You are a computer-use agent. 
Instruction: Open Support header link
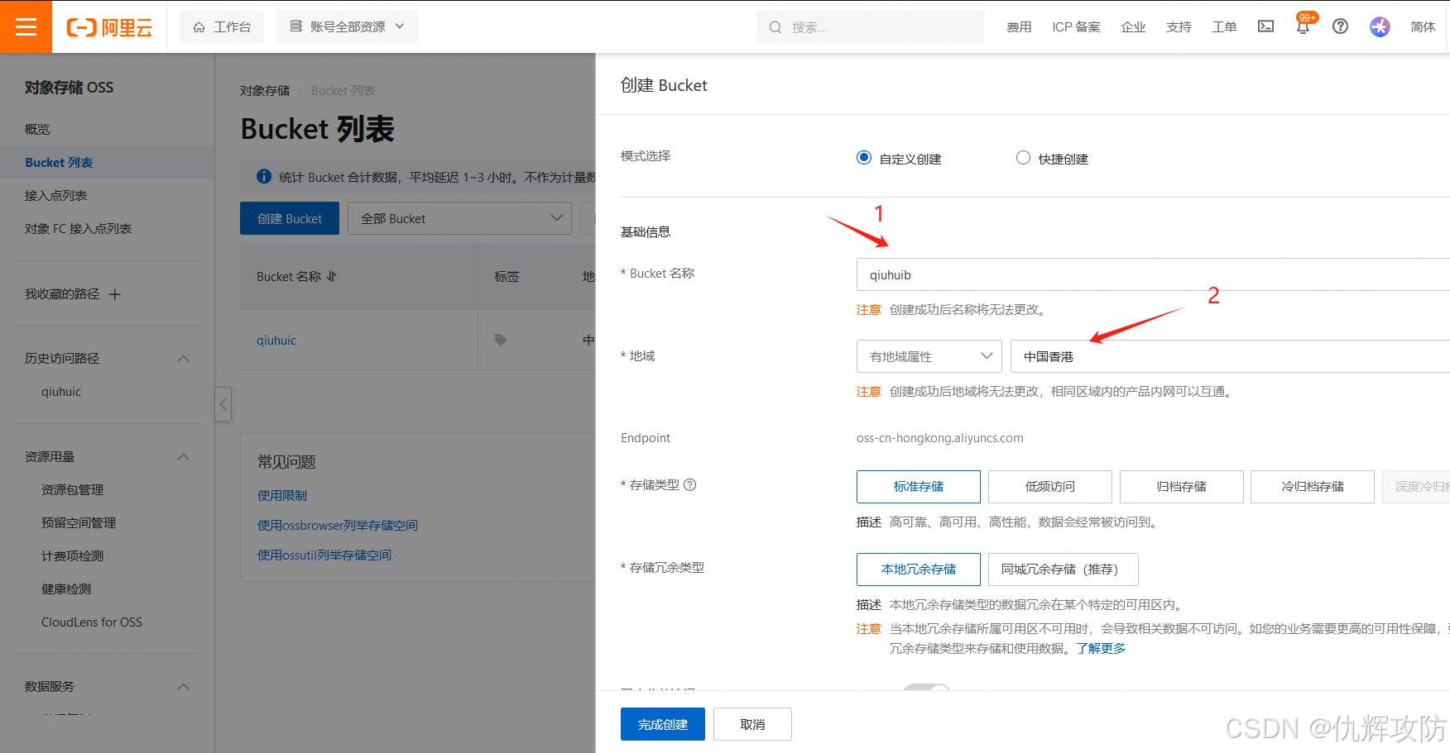(x=1179, y=26)
